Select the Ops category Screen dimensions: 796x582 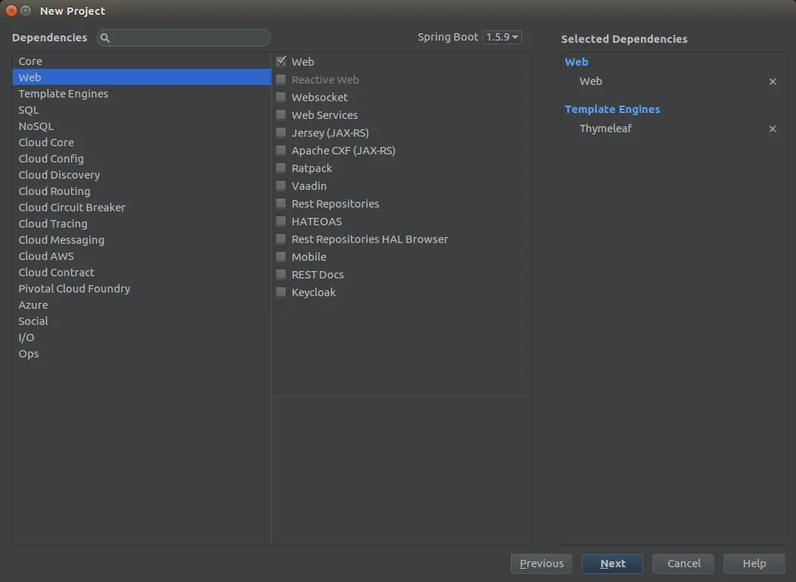pos(142,354)
